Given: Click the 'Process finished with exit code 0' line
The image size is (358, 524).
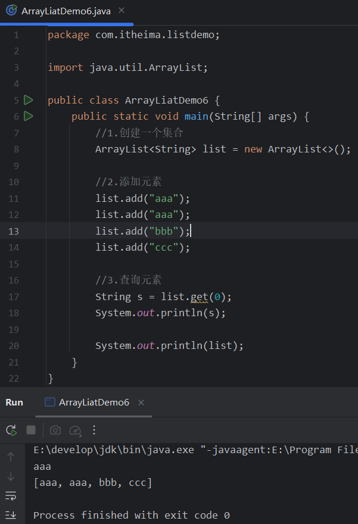Looking at the screenshot, I should point(132,515).
